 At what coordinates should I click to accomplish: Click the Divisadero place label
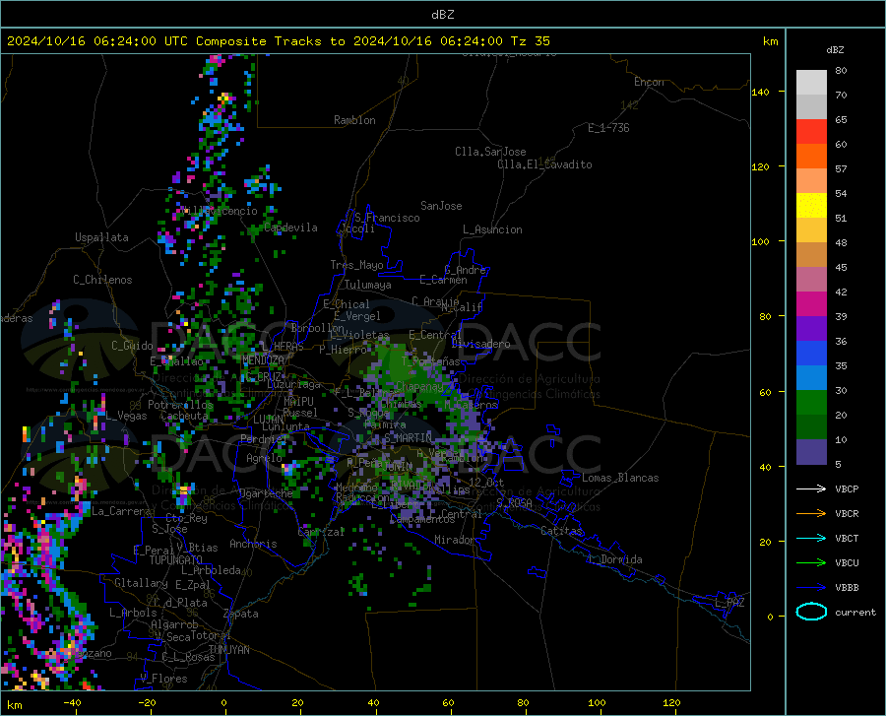point(480,344)
